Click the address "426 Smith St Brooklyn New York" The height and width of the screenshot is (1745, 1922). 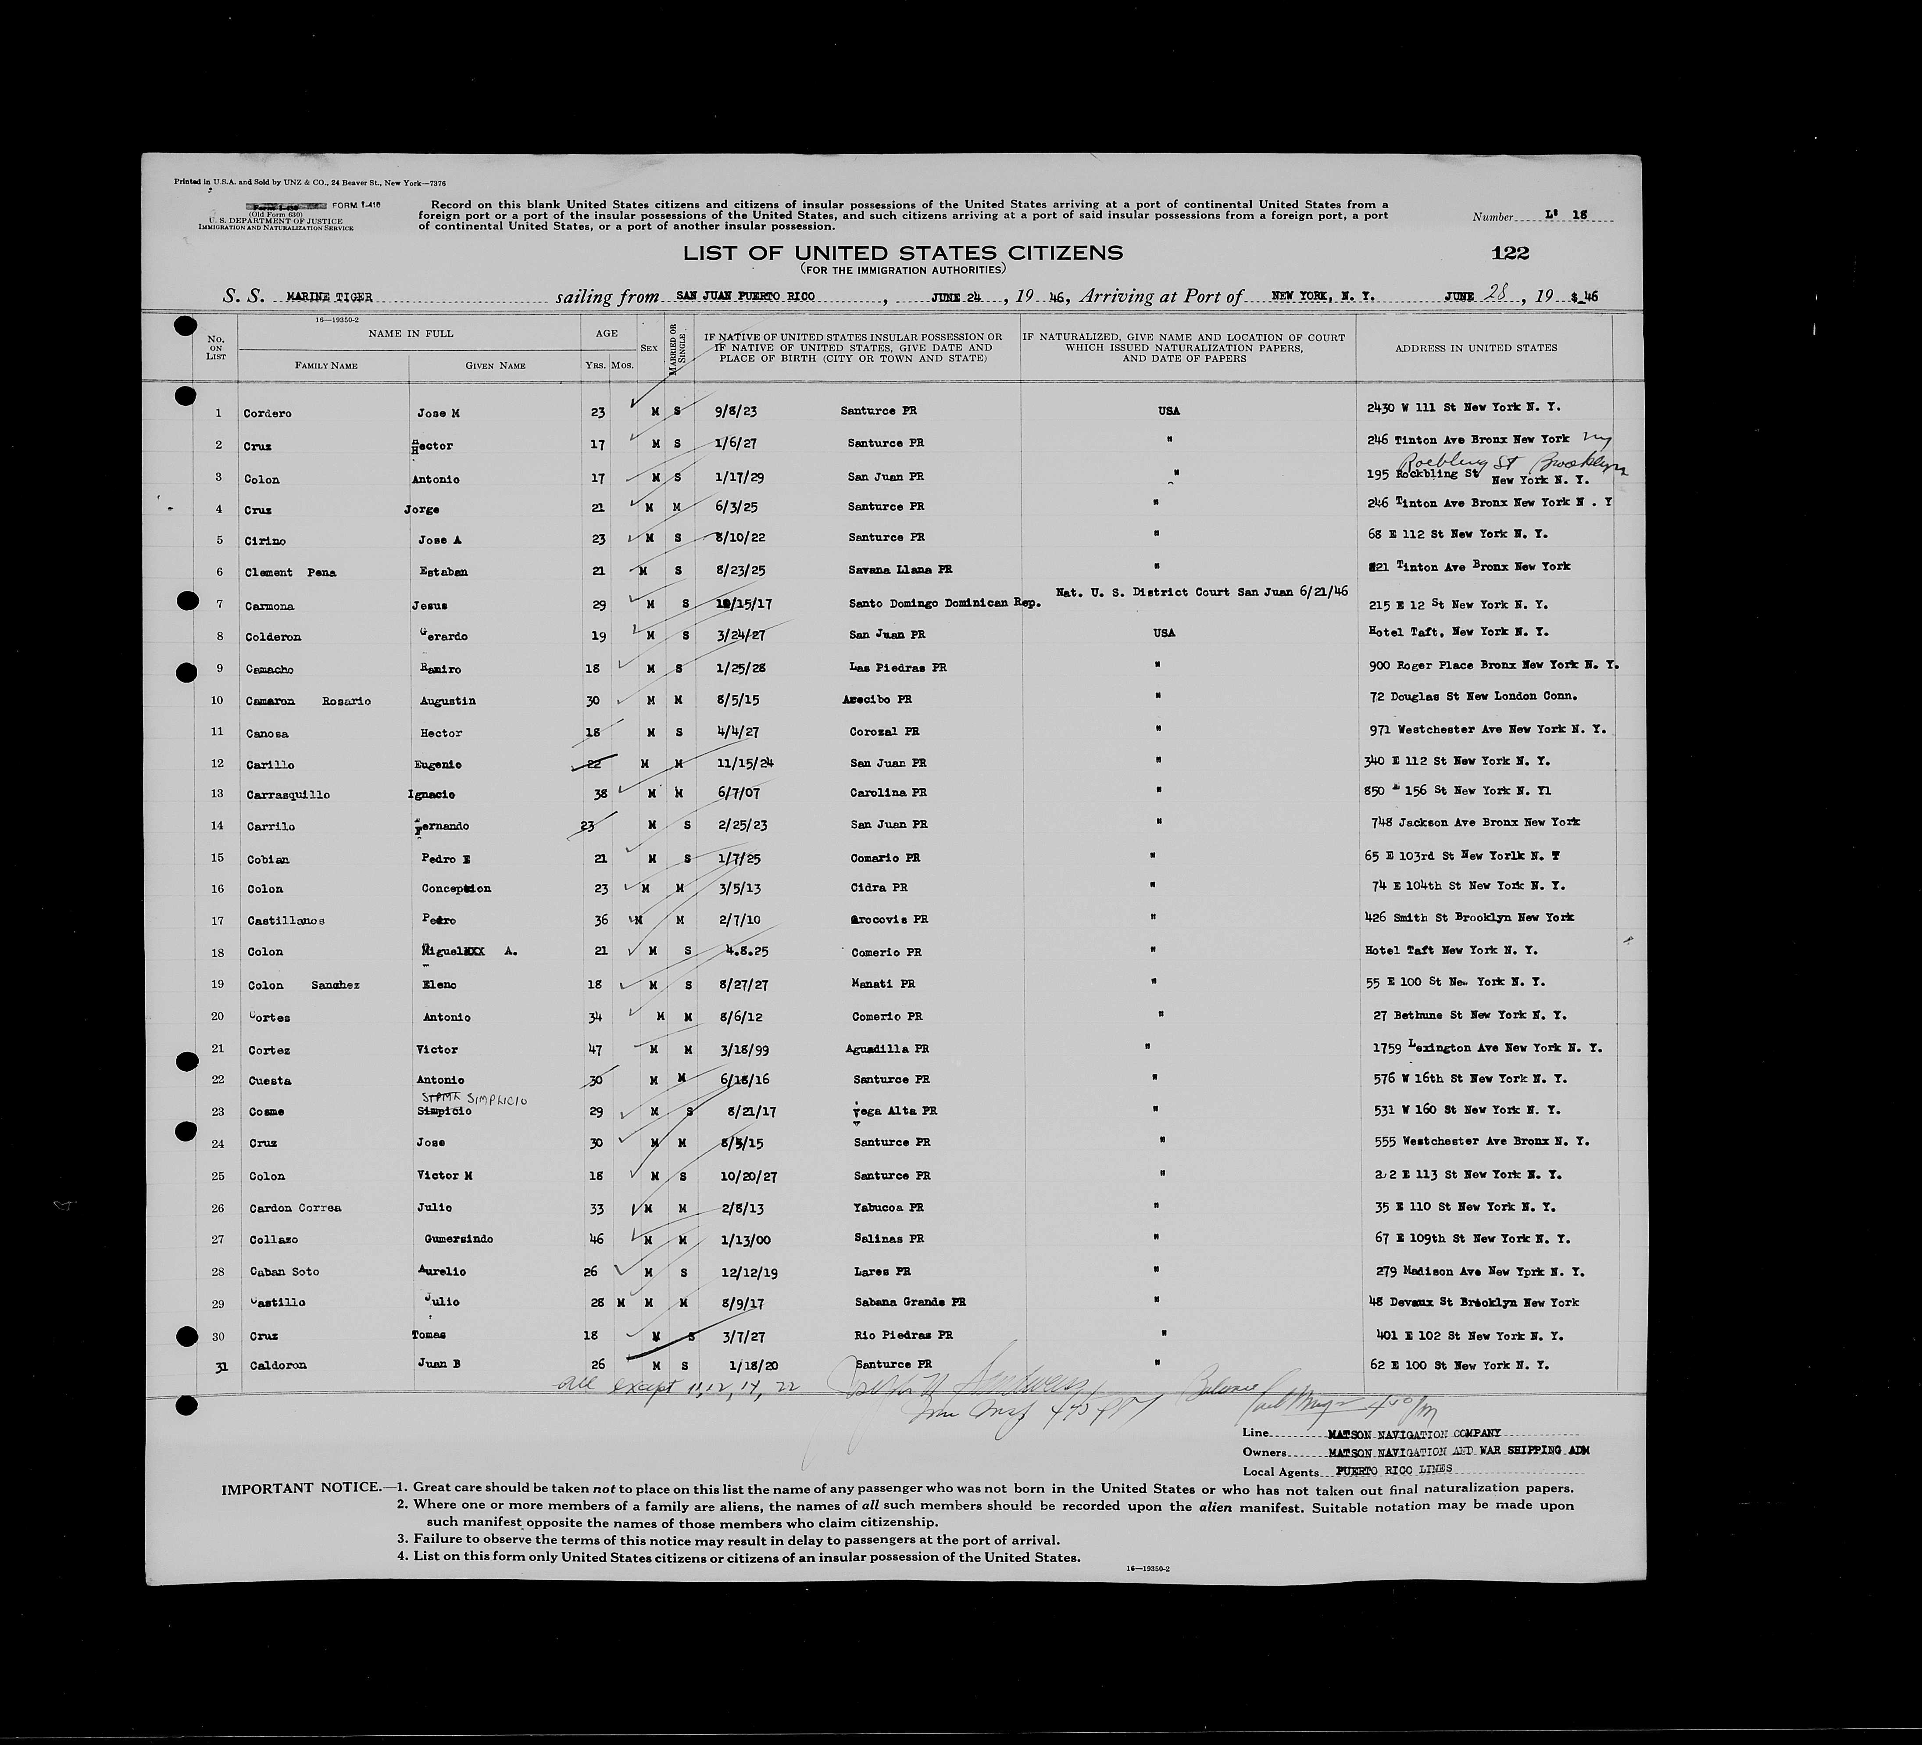(x=1469, y=917)
